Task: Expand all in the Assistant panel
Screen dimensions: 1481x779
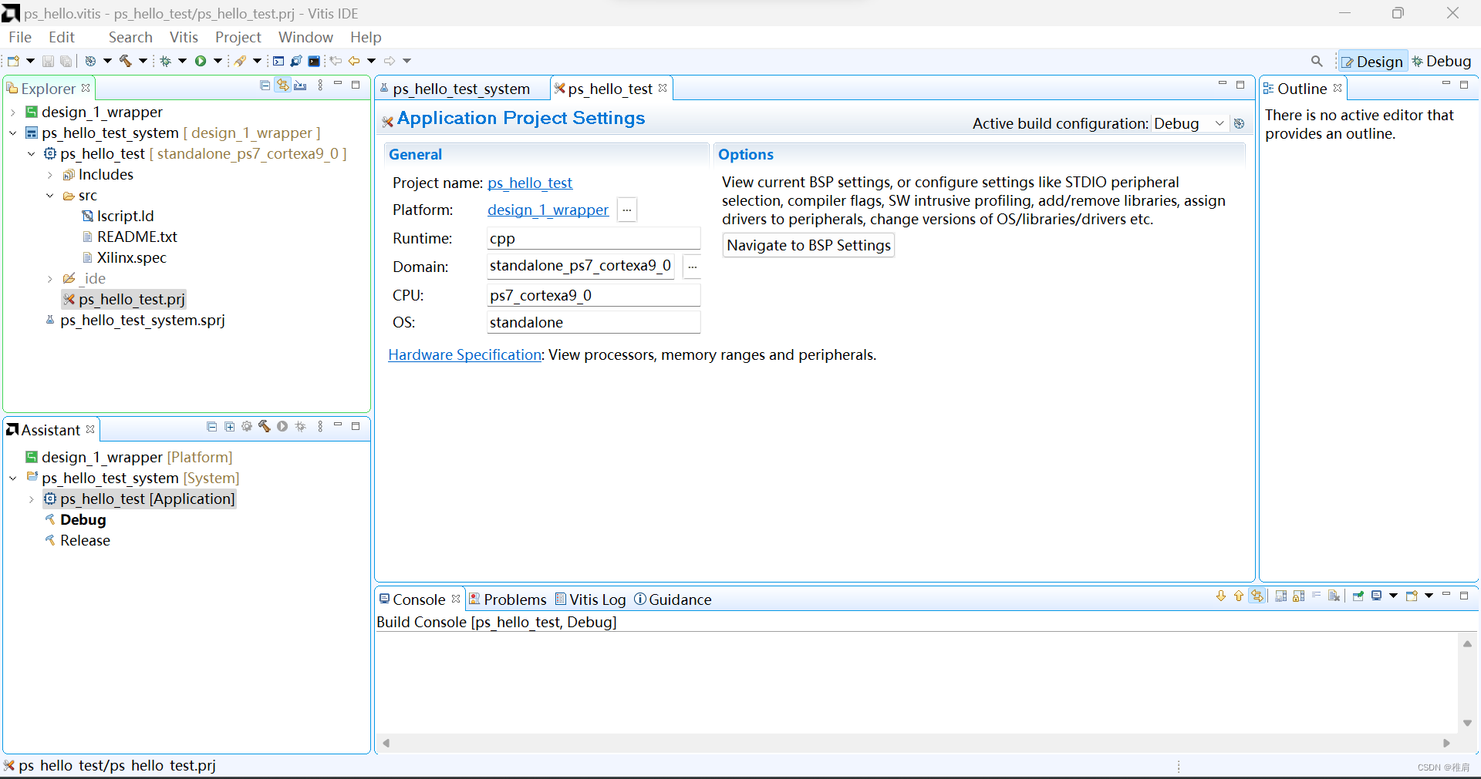Action: tap(230, 427)
